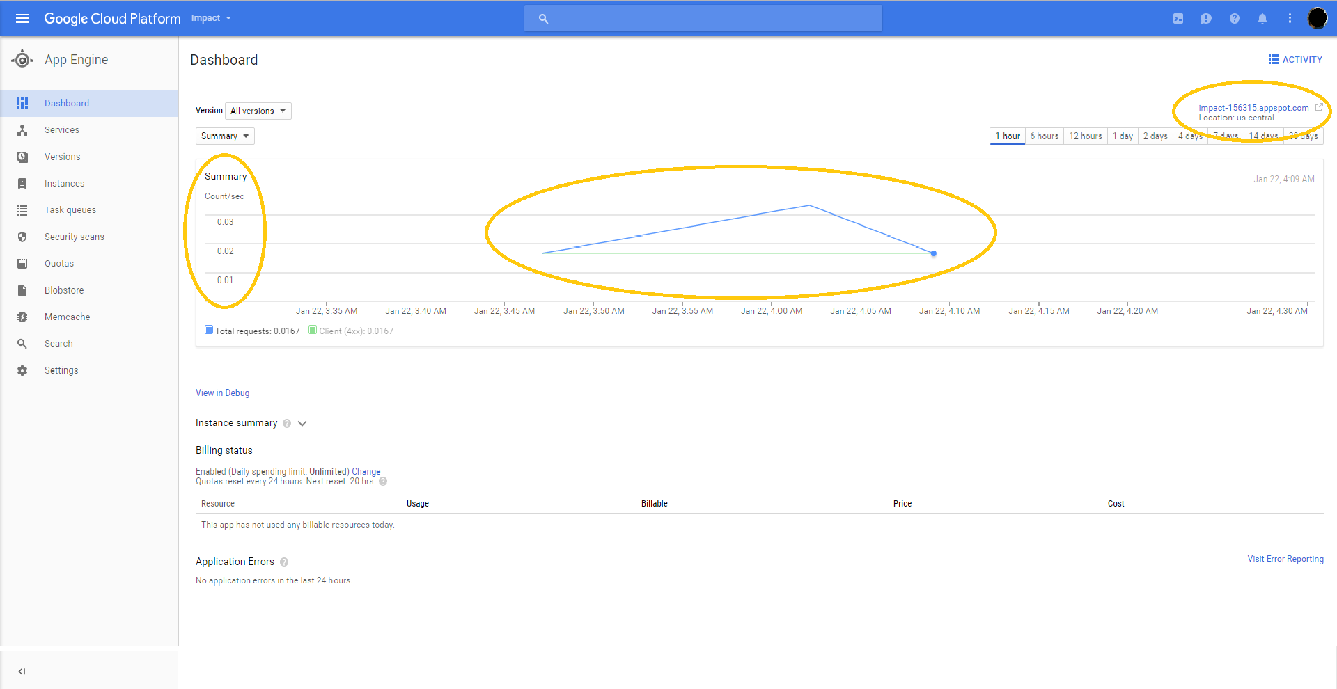Click the Instances sidebar icon
Screen dimensions: 1337x689
point(22,184)
